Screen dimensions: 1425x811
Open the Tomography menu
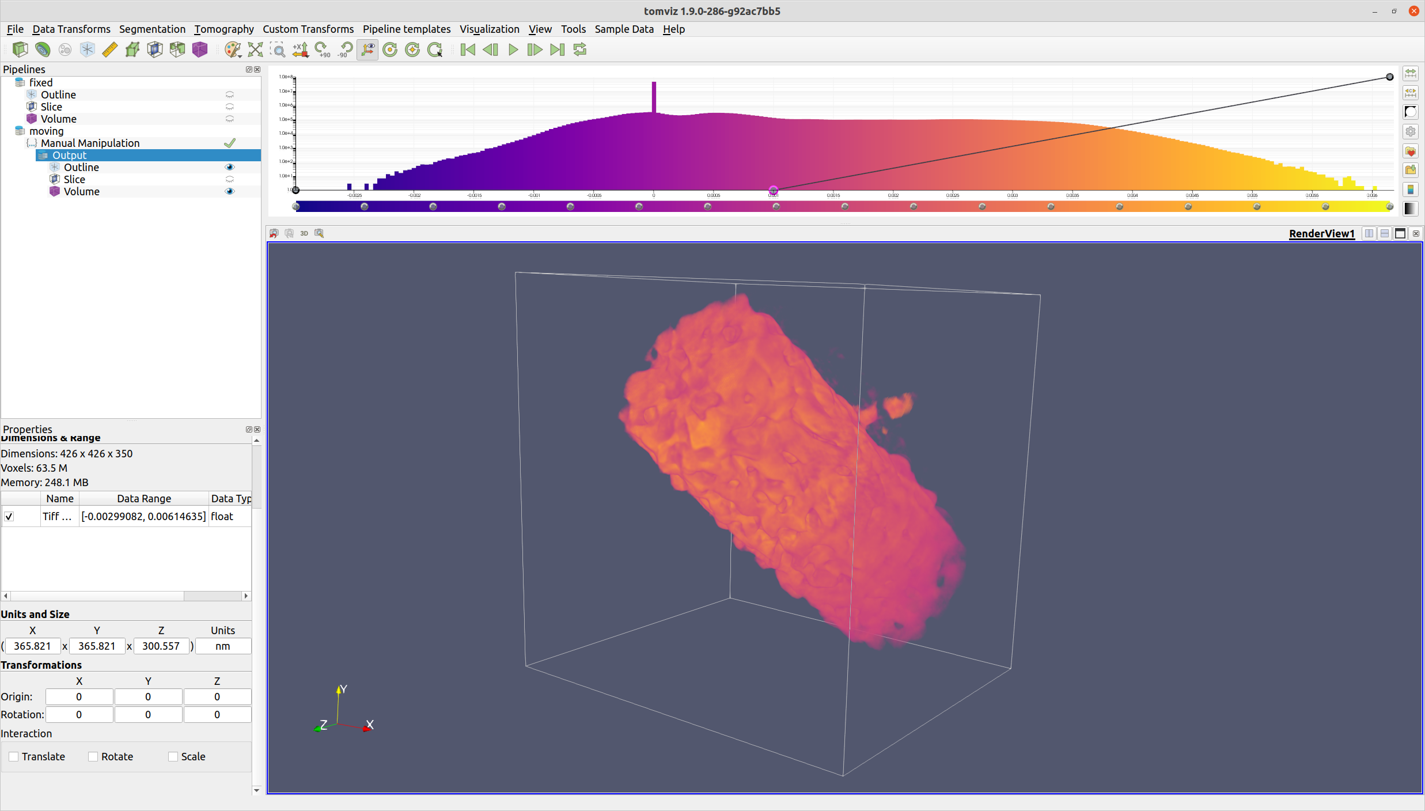pyautogui.click(x=223, y=29)
